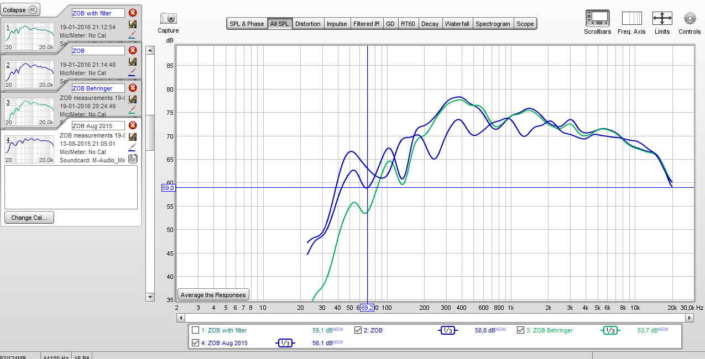Click 1/3 smoothing icon for 'ZOB Aug 2015'
This screenshot has height=359, width=705.
click(x=285, y=343)
